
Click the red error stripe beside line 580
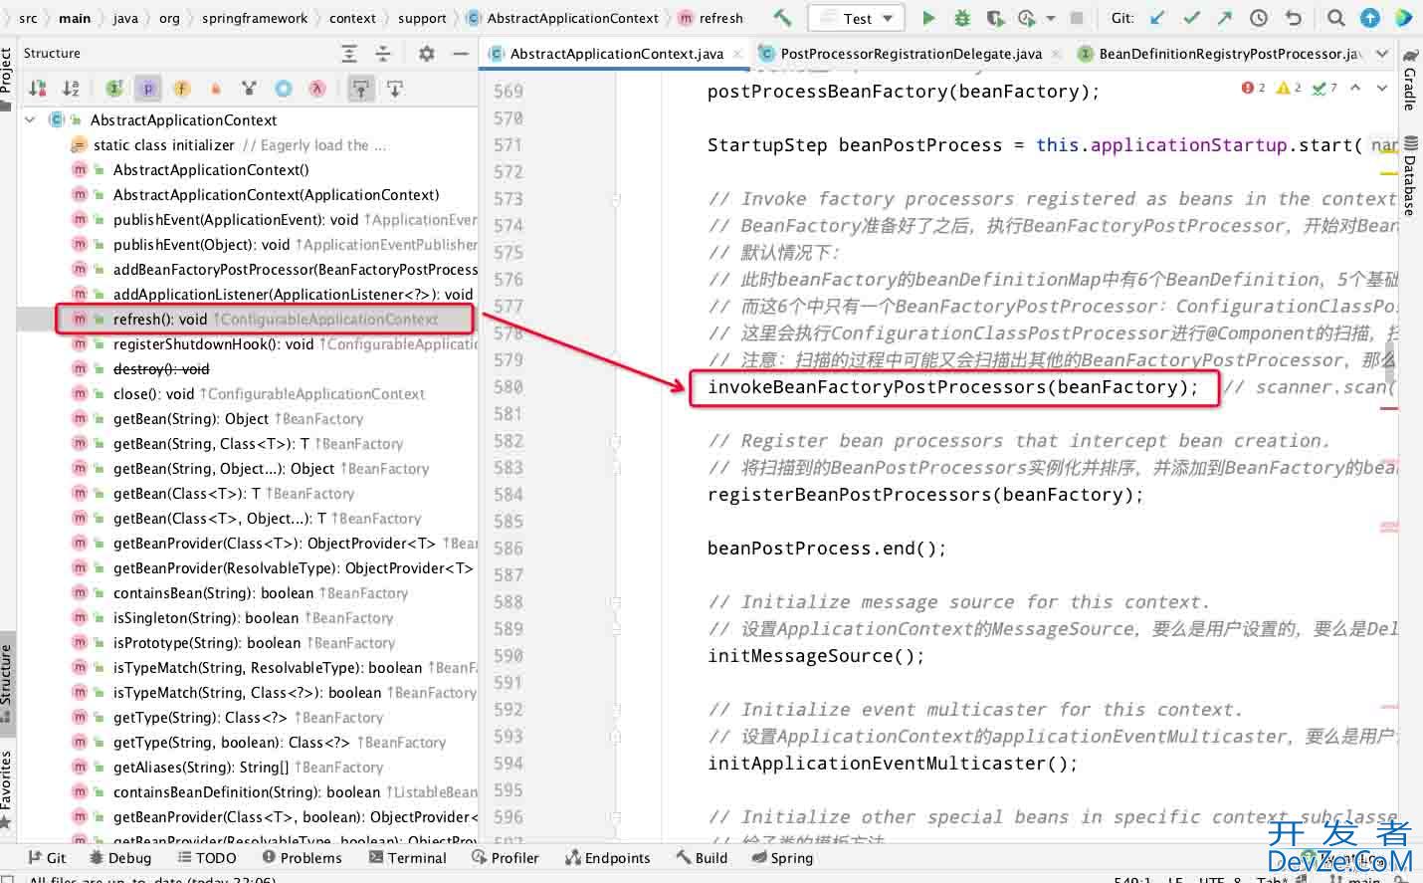(x=1389, y=408)
